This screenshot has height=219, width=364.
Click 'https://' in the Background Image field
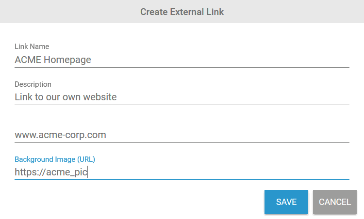click(x=29, y=172)
